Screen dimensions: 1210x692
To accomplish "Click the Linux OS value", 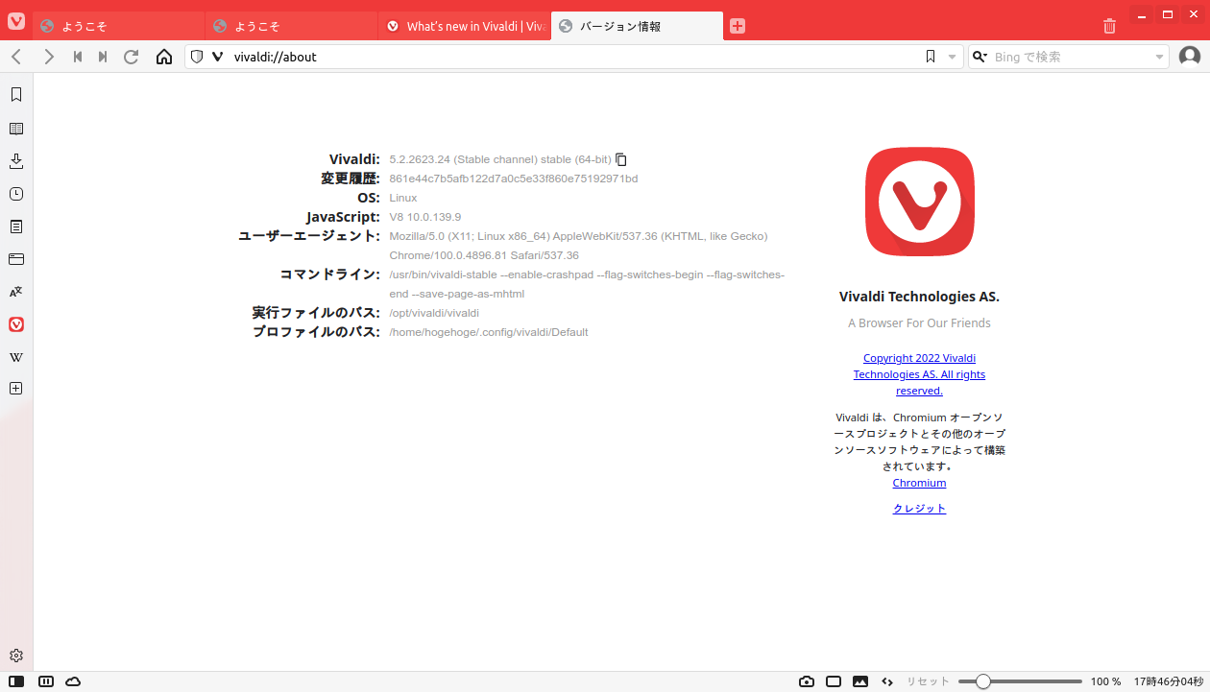I will coord(403,198).
